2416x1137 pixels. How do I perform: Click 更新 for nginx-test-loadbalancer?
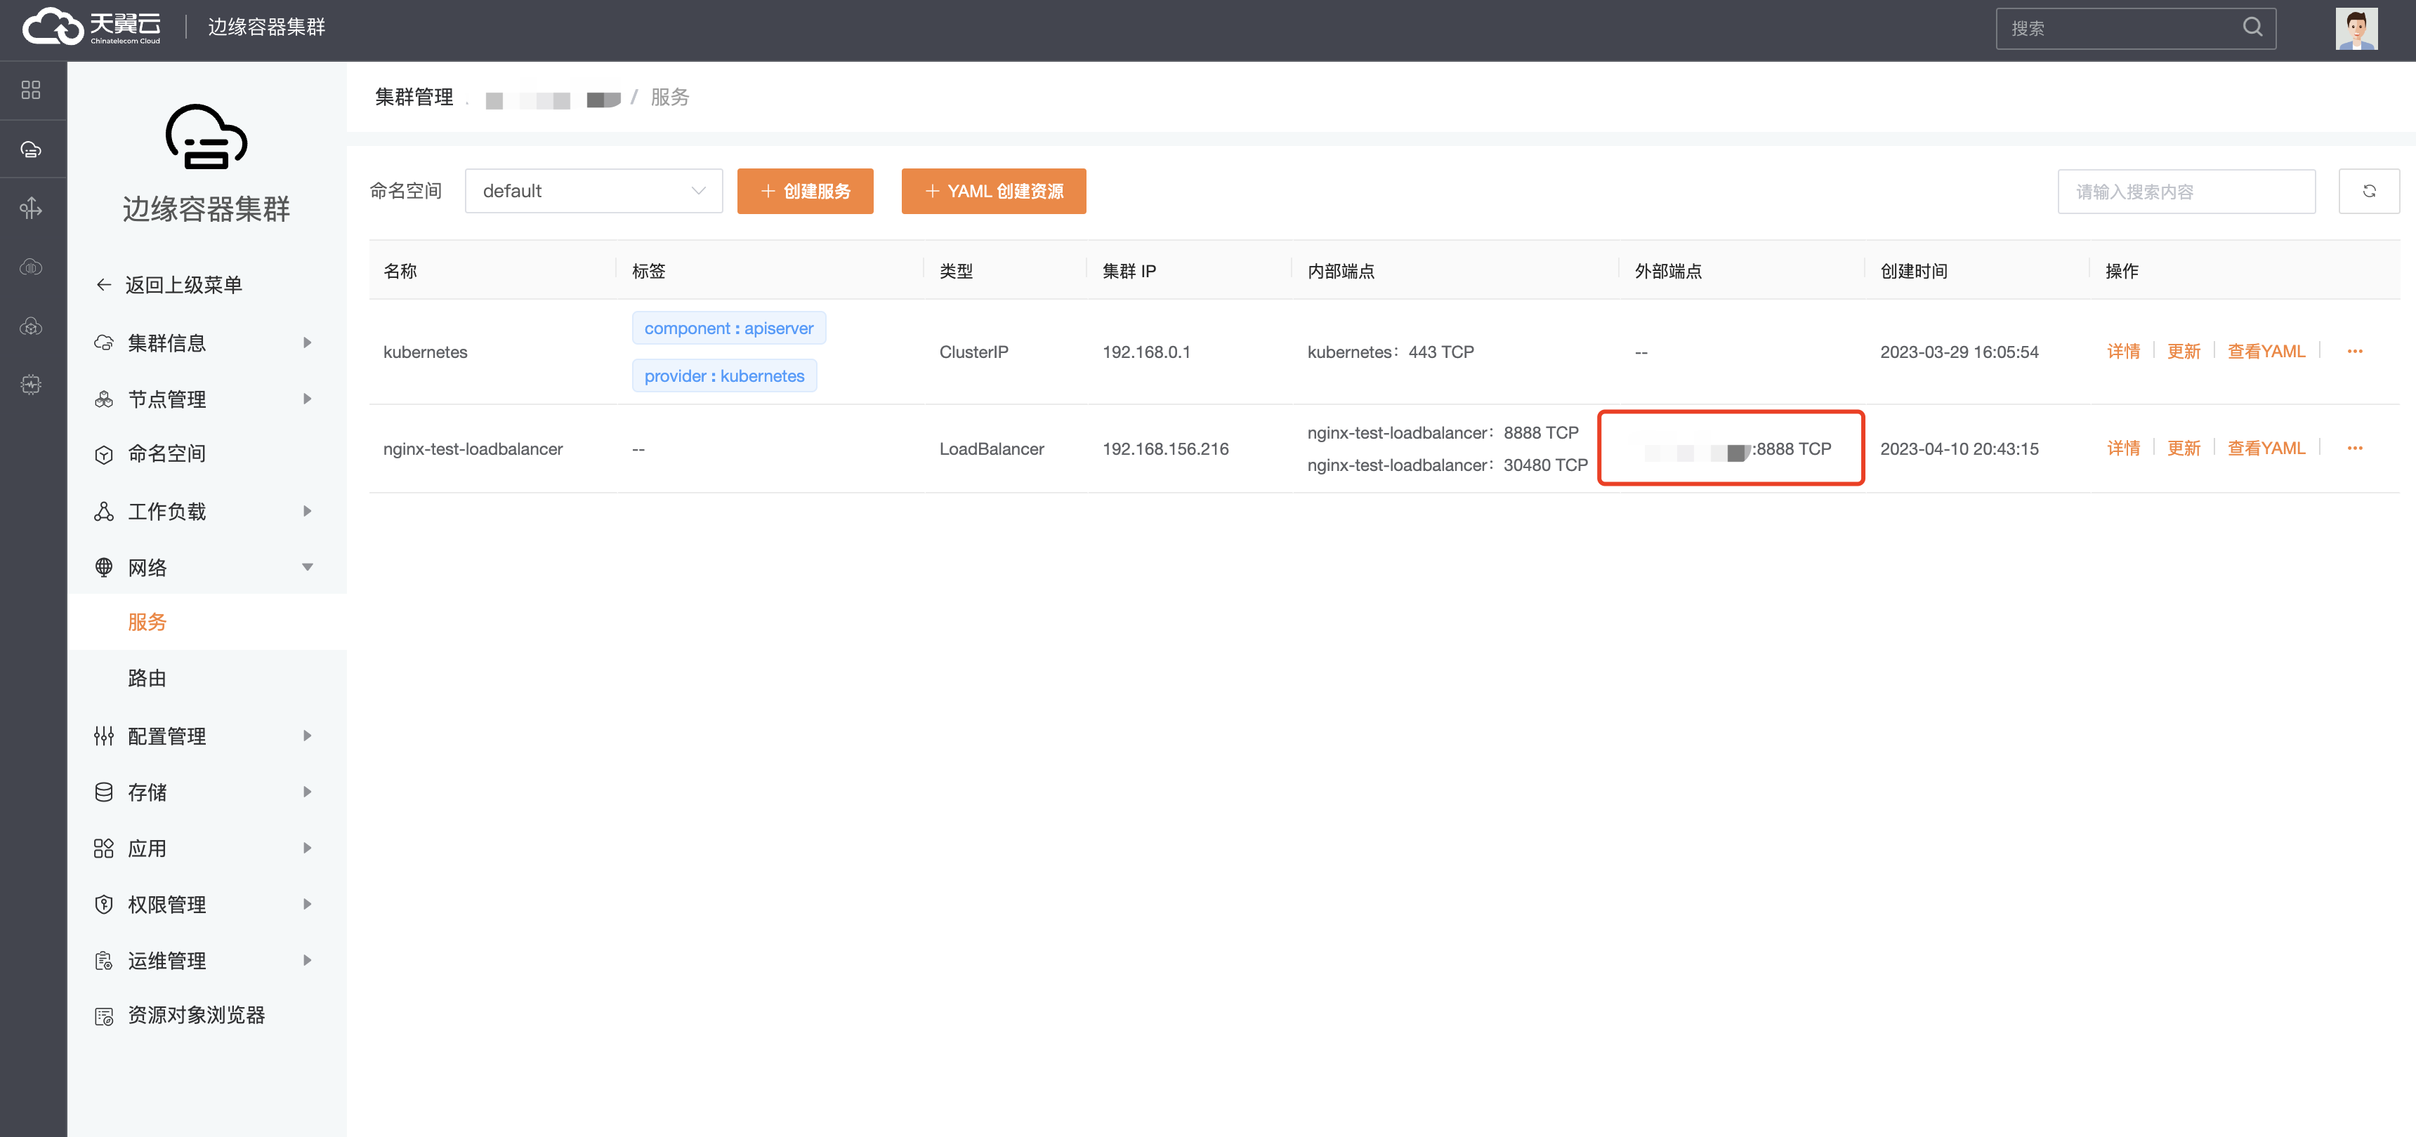[2184, 448]
